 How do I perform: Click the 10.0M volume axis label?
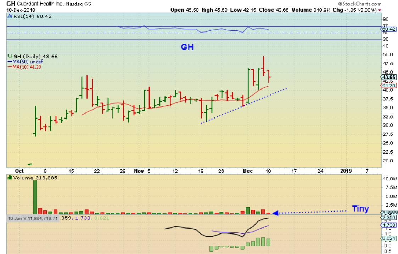click(390, 179)
